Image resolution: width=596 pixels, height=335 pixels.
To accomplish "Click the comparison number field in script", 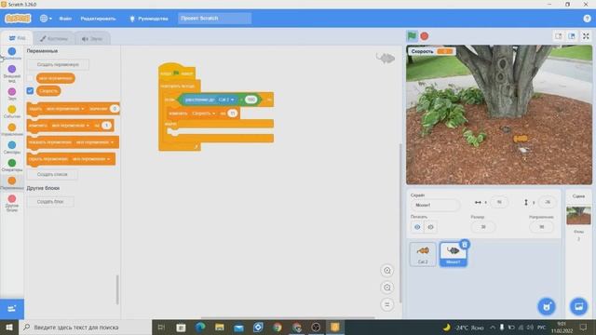I will [251, 100].
